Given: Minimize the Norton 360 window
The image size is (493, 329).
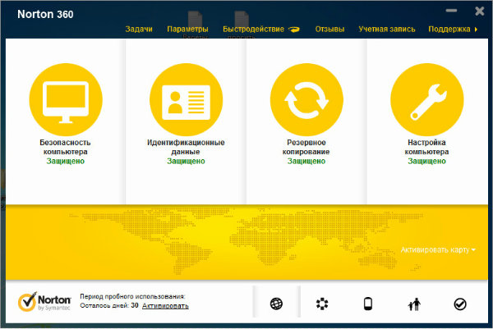Looking at the screenshot, I should click(450, 11).
